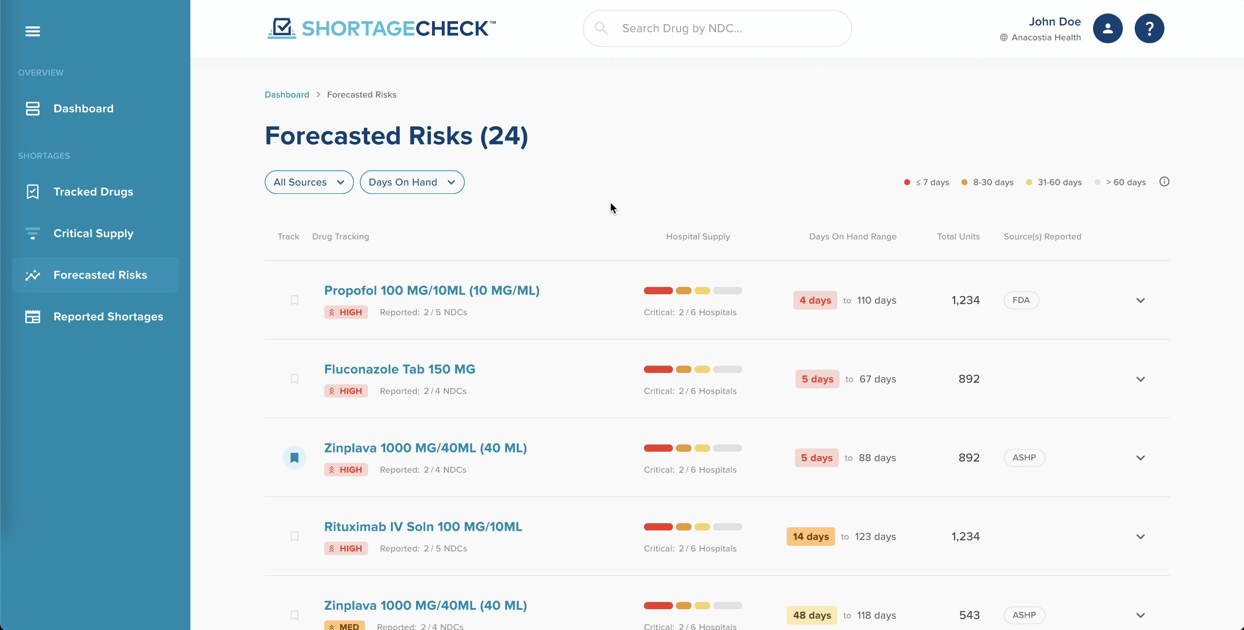
Task: Click the Drug Tracking column header
Action: click(x=341, y=236)
